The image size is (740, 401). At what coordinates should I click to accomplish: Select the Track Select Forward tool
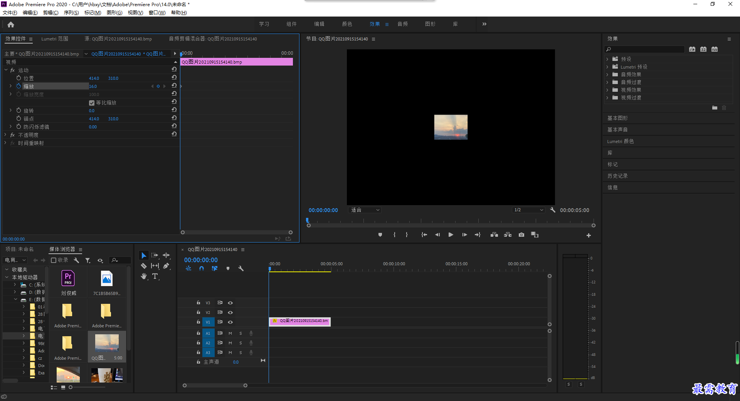(x=155, y=255)
